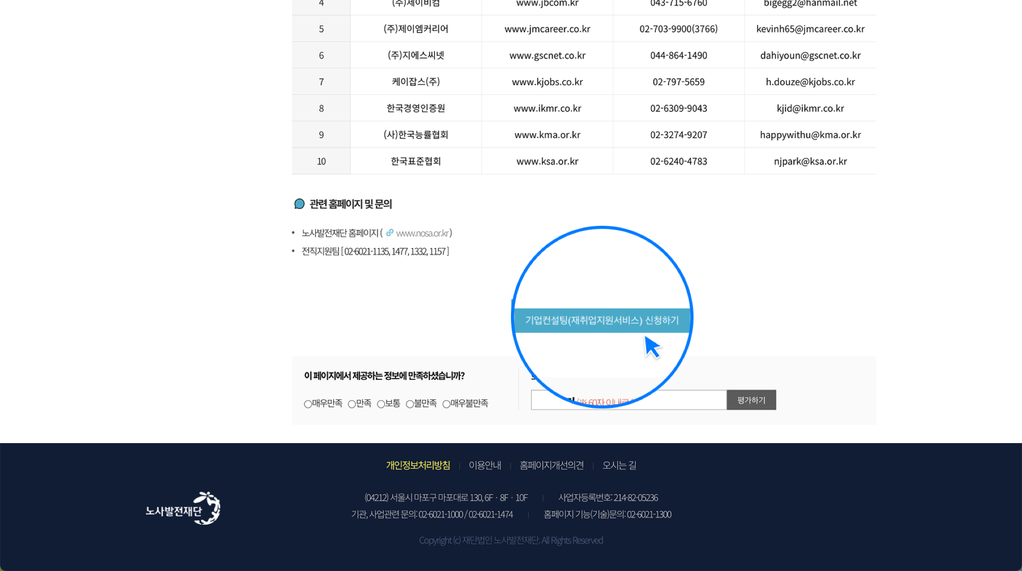
Task: Click email dahiyoun@gscnet.co.kr
Action: (810, 55)
